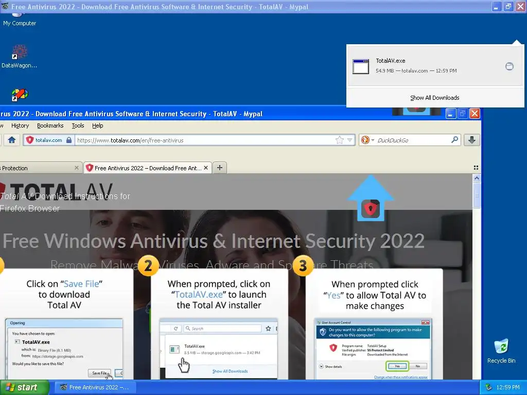527x395 pixels.
Task: Expand the address bar history dropdown
Action: [350, 140]
